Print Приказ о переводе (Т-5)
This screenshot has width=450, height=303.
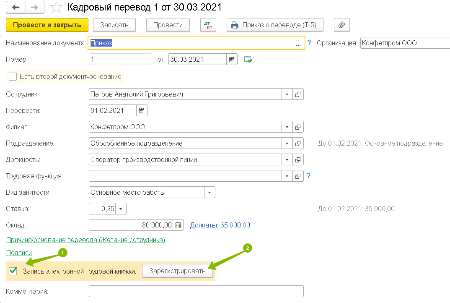[275, 25]
